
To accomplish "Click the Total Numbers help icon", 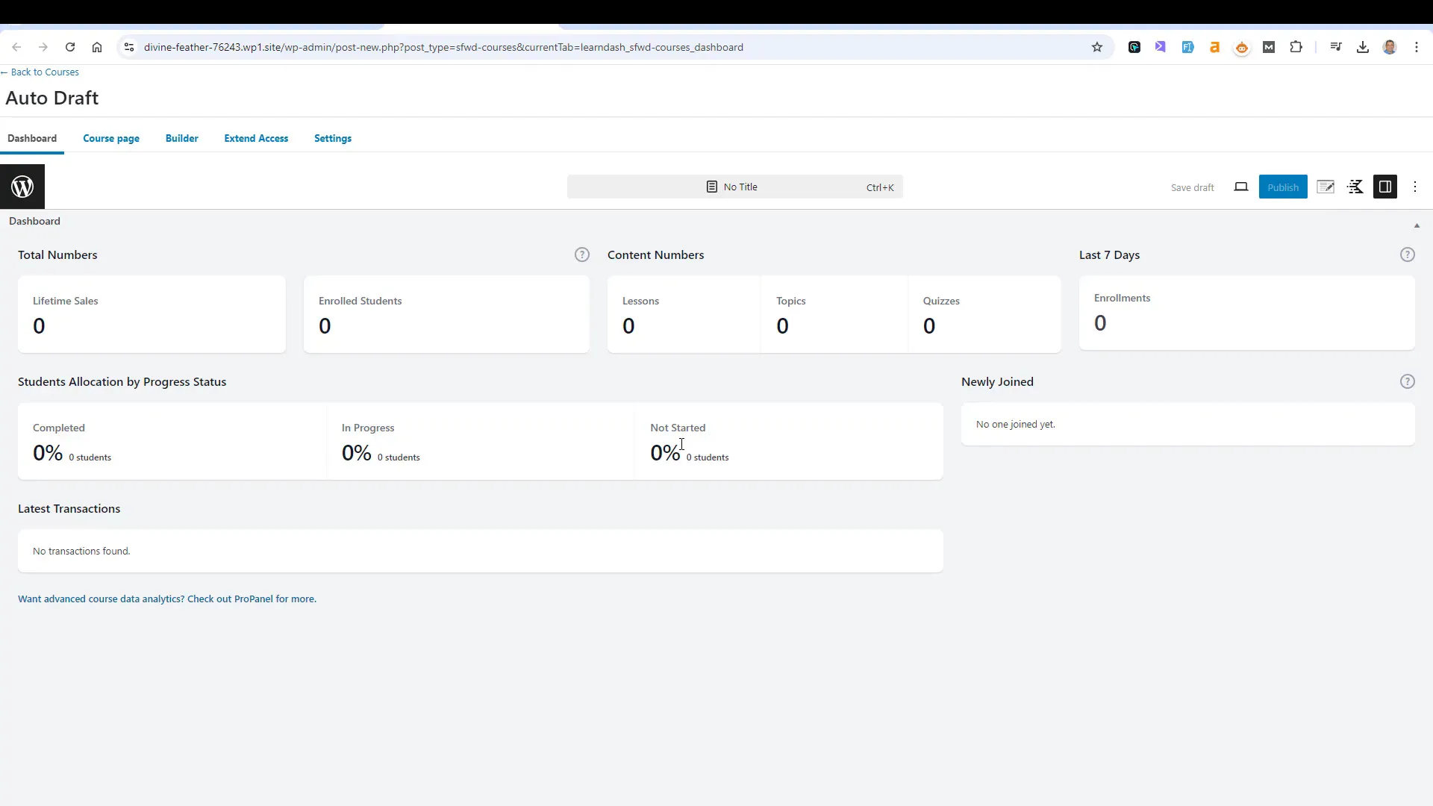I will 581,255.
